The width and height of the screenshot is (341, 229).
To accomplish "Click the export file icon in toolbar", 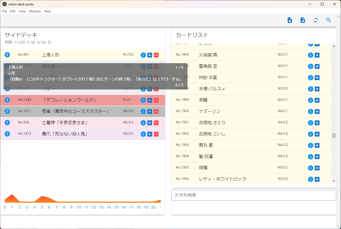I will (x=303, y=20).
